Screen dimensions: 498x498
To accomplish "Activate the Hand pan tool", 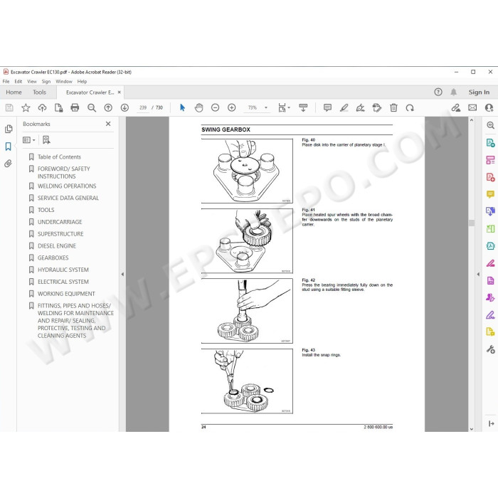I will pos(198,108).
